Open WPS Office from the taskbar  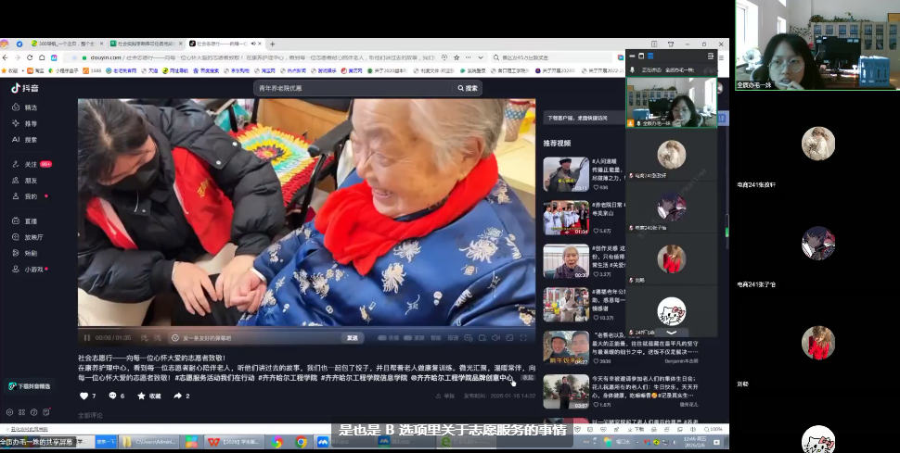213,442
